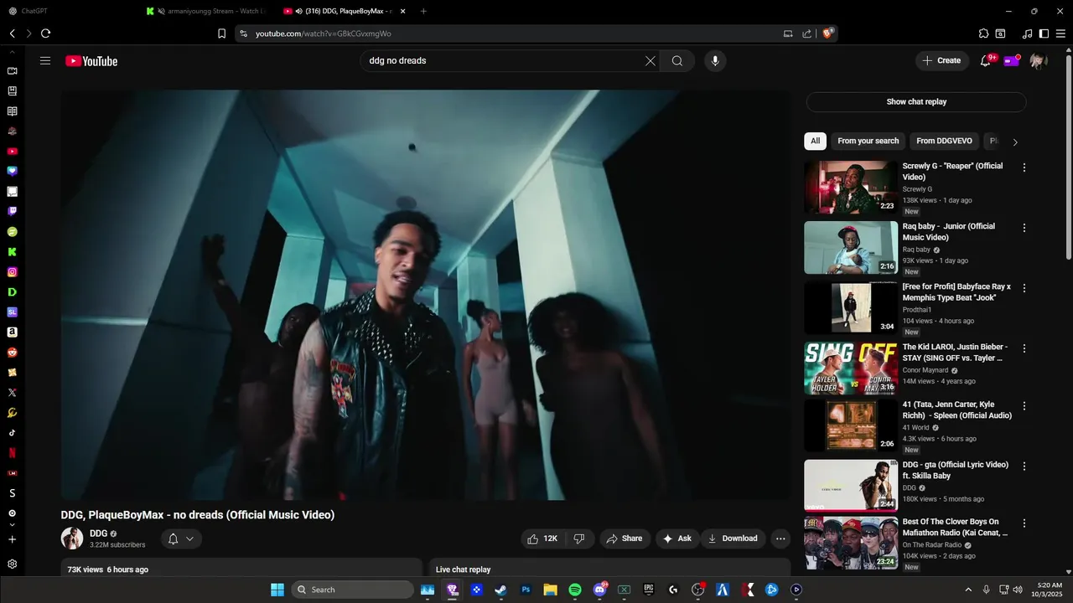This screenshot has width=1073, height=603.
Task: Open more actions ellipsis under the video
Action: pyautogui.click(x=780, y=539)
